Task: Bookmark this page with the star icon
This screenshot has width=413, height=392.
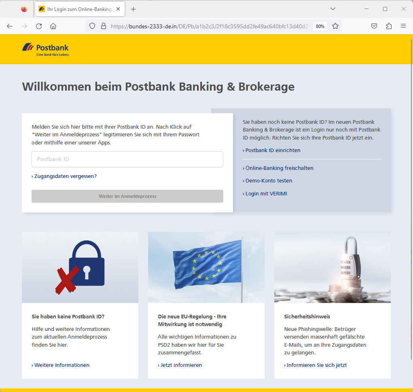Action: pyautogui.click(x=335, y=26)
